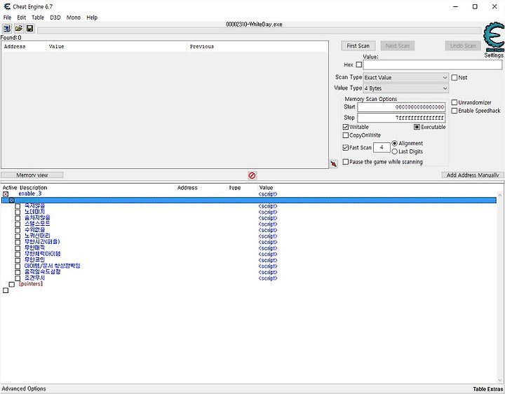Toggle the Not checkbox
Image resolution: width=505 pixels, height=394 pixels.
click(x=454, y=77)
